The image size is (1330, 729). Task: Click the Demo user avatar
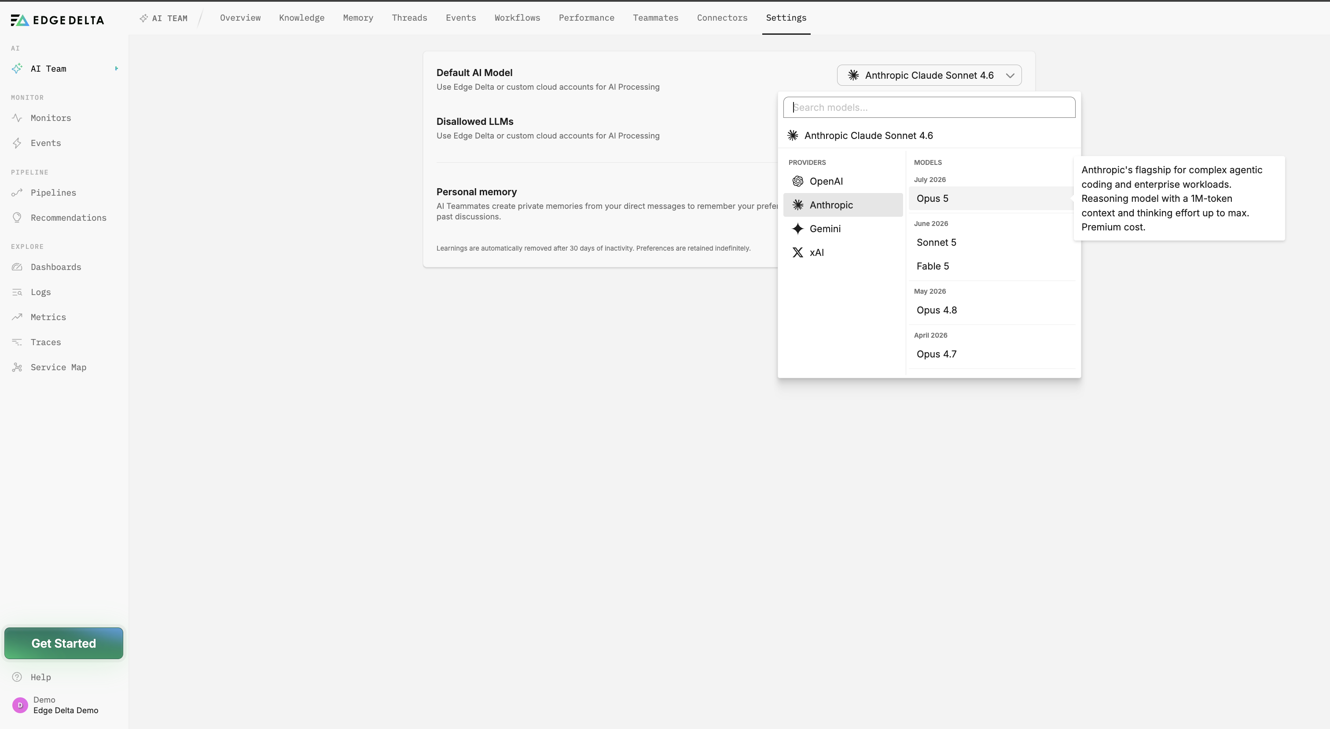click(x=20, y=705)
